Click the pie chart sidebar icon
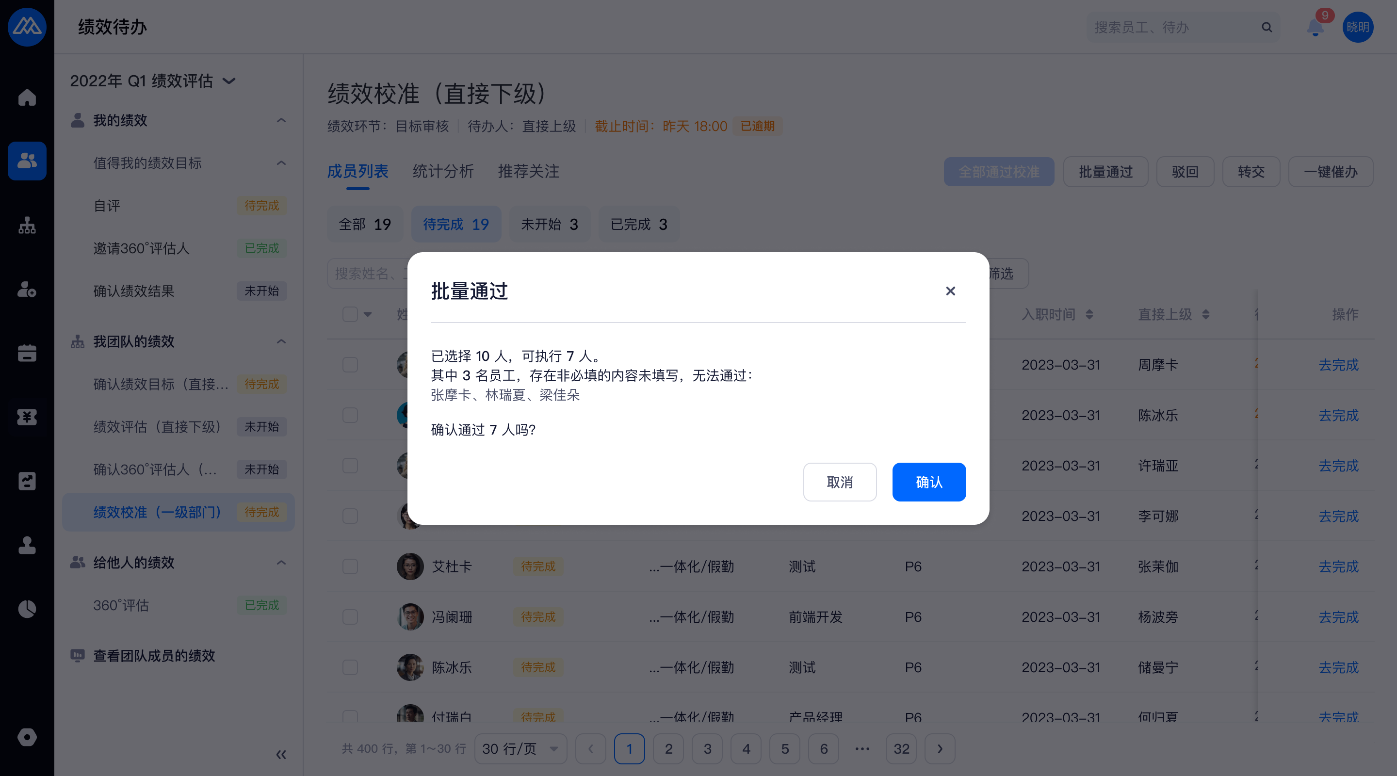The width and height of the screenshot is (1397, 776). click(27, 609)
